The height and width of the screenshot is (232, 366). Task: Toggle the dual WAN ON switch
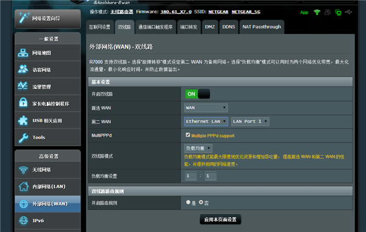pyautogui.click(x=198, y=94)
